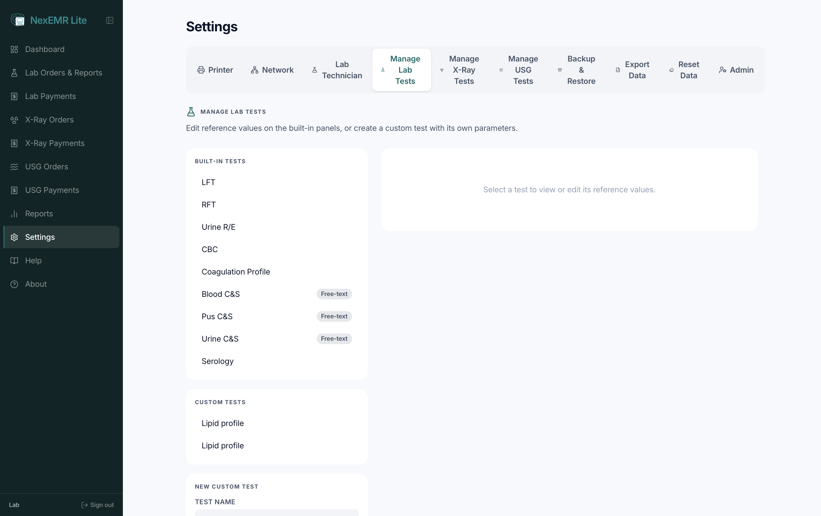Click the NexEMR Lite logo icon

(18, 20)
